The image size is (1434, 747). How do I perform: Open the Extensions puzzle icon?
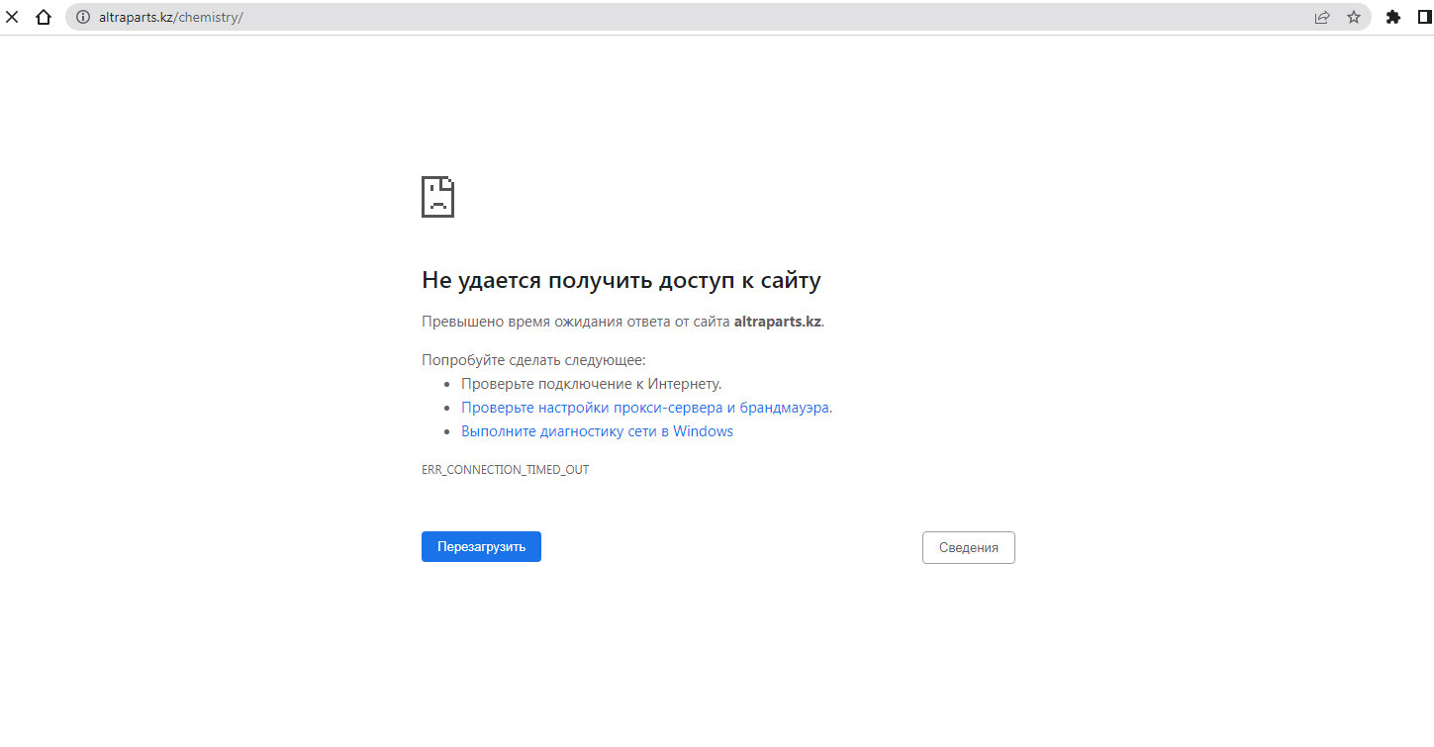coord(1393,17)
